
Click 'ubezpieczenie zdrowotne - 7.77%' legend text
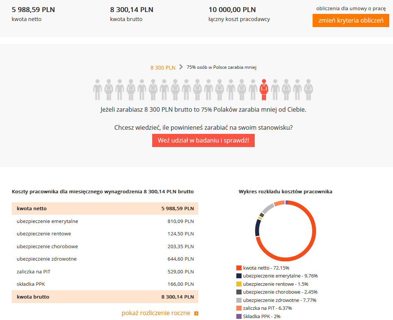(x=280, y=300)
